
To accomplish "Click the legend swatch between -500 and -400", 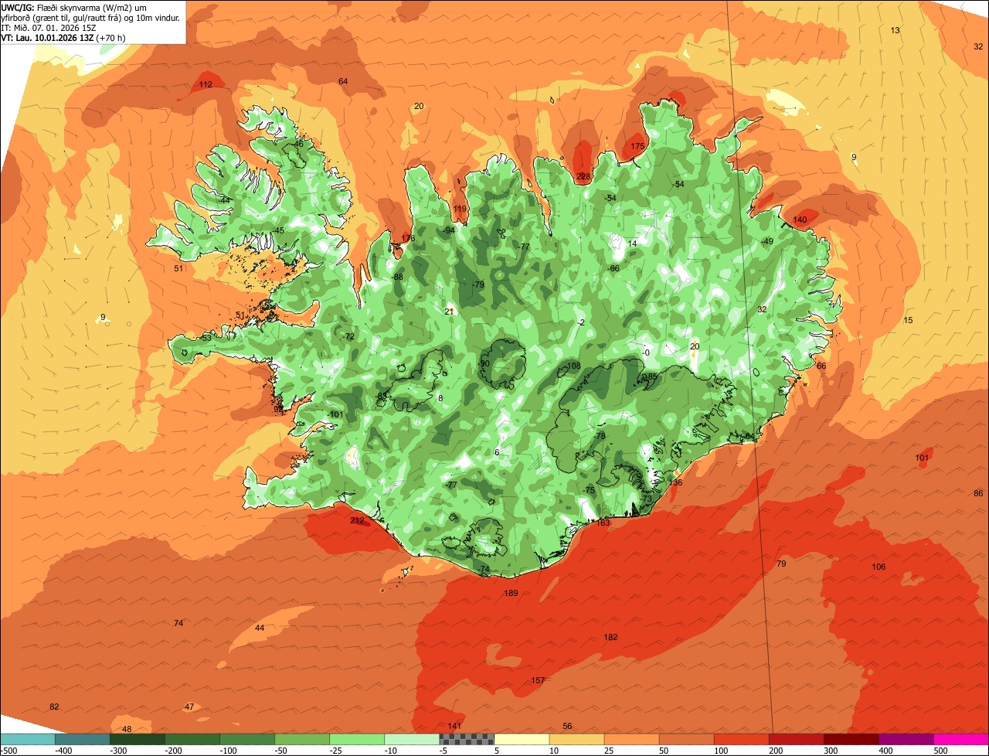I will click(x=27, y=739).
